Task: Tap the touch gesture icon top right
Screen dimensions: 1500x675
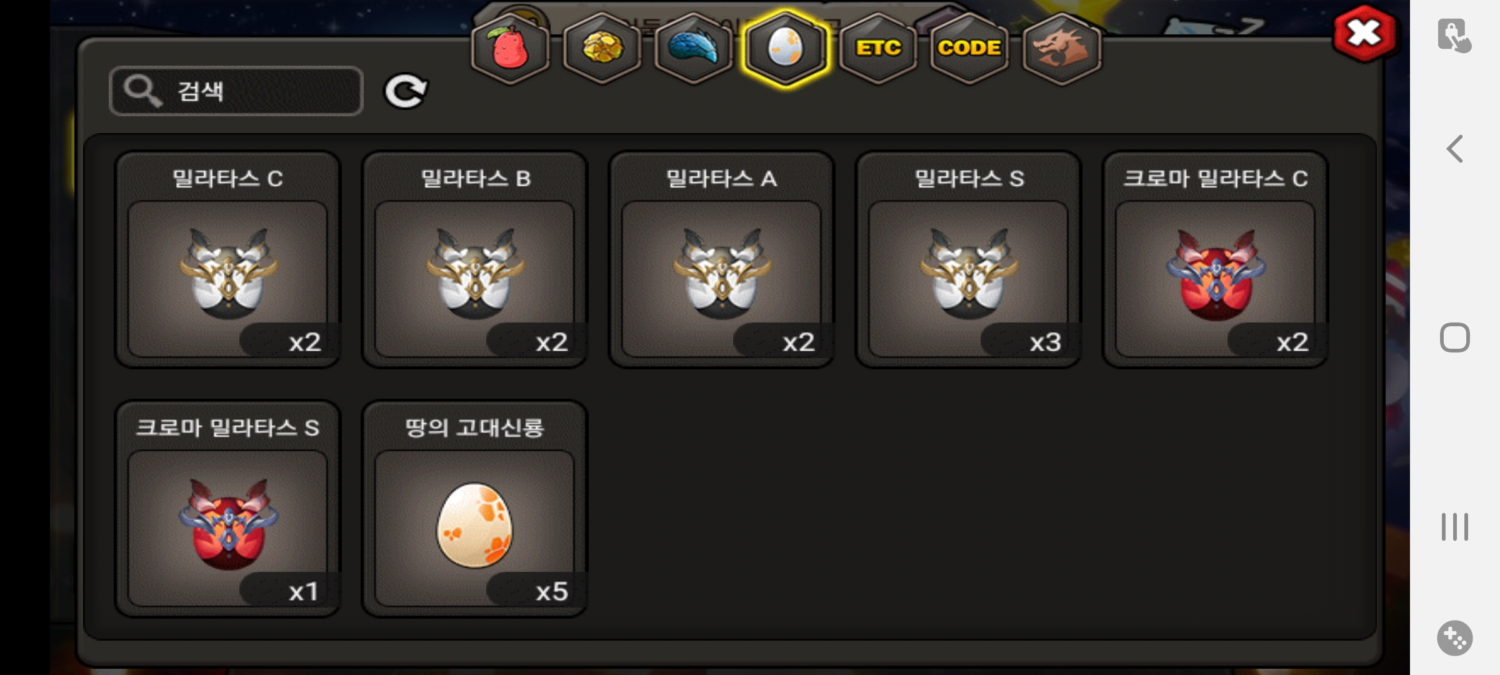Action: point(1454,35)
